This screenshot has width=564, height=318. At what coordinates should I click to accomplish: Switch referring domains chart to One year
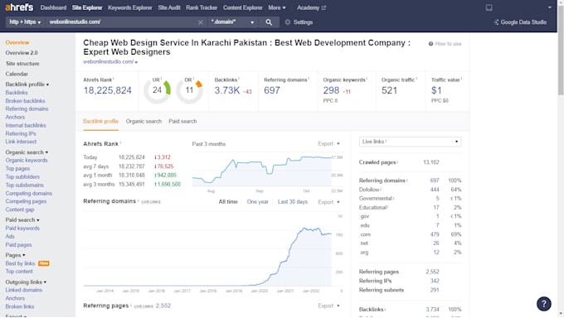click(258, 202)
